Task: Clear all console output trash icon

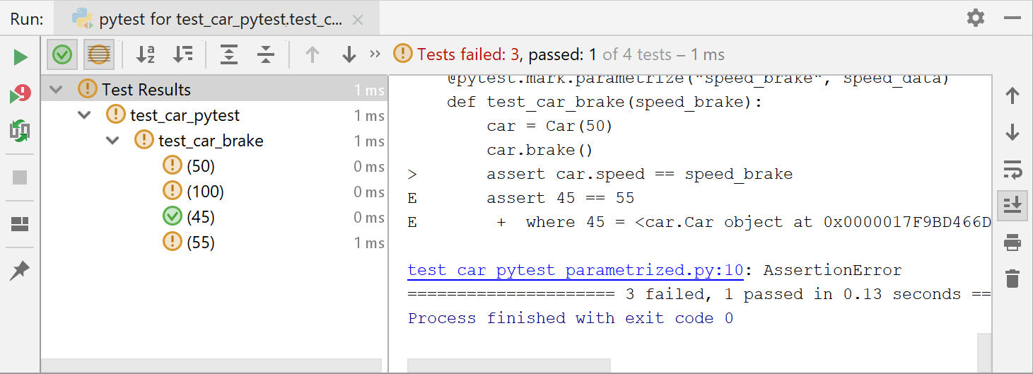Action: click(1012, 278)
